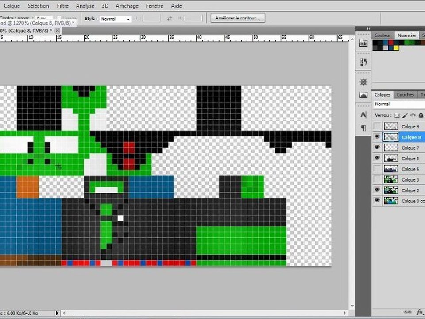Expand the collapsed panel dock arrows
The image size is (425, 319).
(368, 28)
